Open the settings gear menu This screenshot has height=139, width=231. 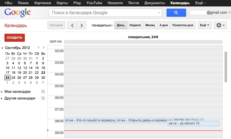click(220, 25)
